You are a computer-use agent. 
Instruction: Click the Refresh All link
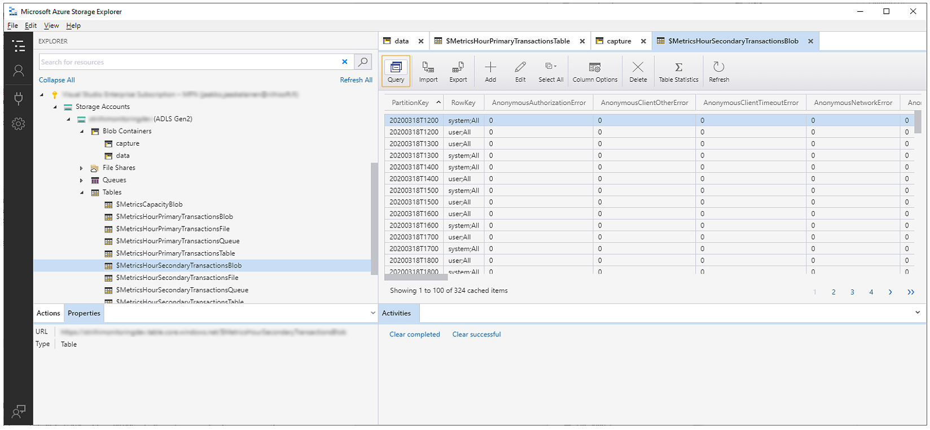click(356, 80)
